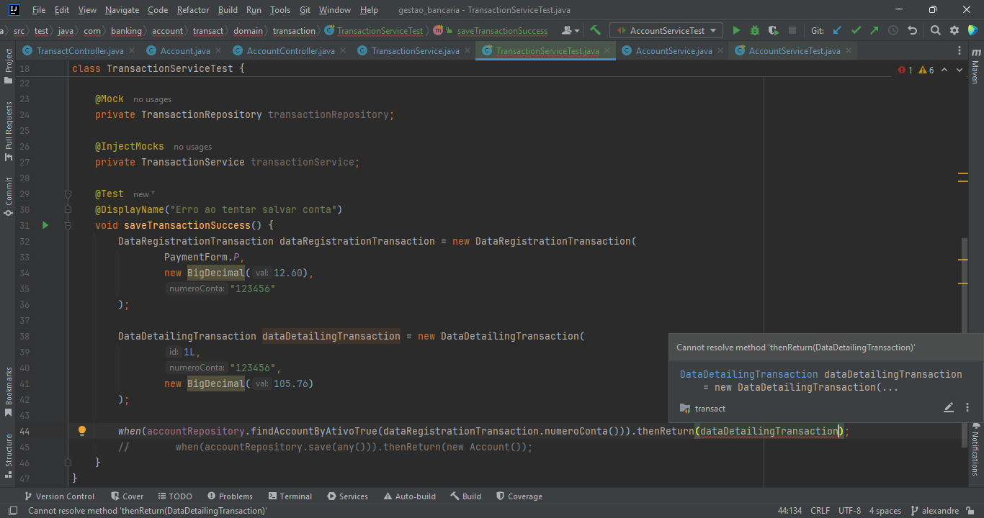
Task: Push commits with green up-right arrow
Action: coord(875,30)
